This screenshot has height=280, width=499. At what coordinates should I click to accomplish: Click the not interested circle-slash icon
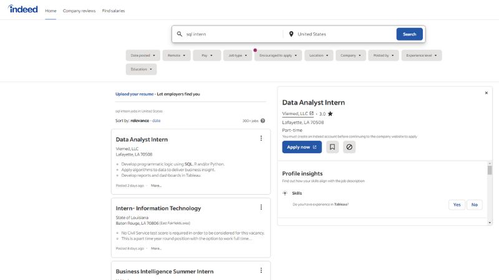[349, 147]
